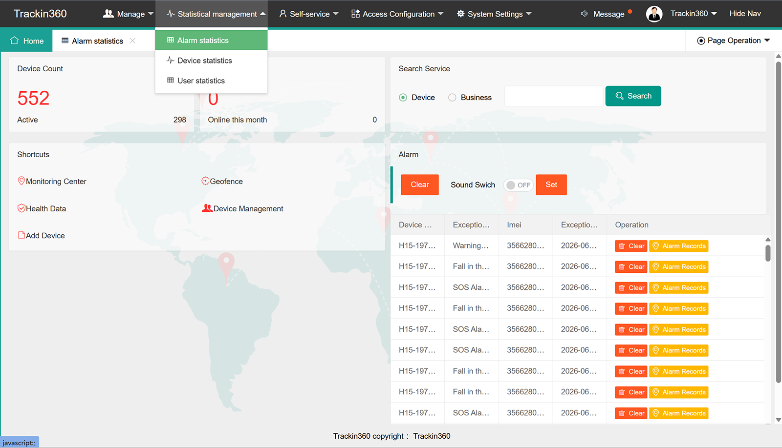Click the Set button
Viewport: 782px width, 448px height.
(x=551, y=184)
